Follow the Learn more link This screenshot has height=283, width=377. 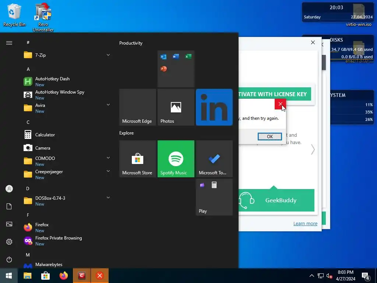[x=305, y=224]
